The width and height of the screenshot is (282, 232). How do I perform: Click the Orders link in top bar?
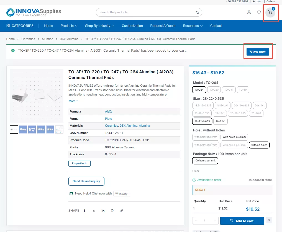click(270, 1)
